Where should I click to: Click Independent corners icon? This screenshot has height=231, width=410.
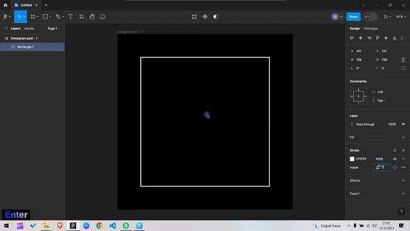click(403, 69)
